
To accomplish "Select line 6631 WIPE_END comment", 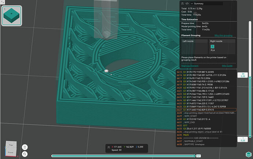I will pos(206,122).
